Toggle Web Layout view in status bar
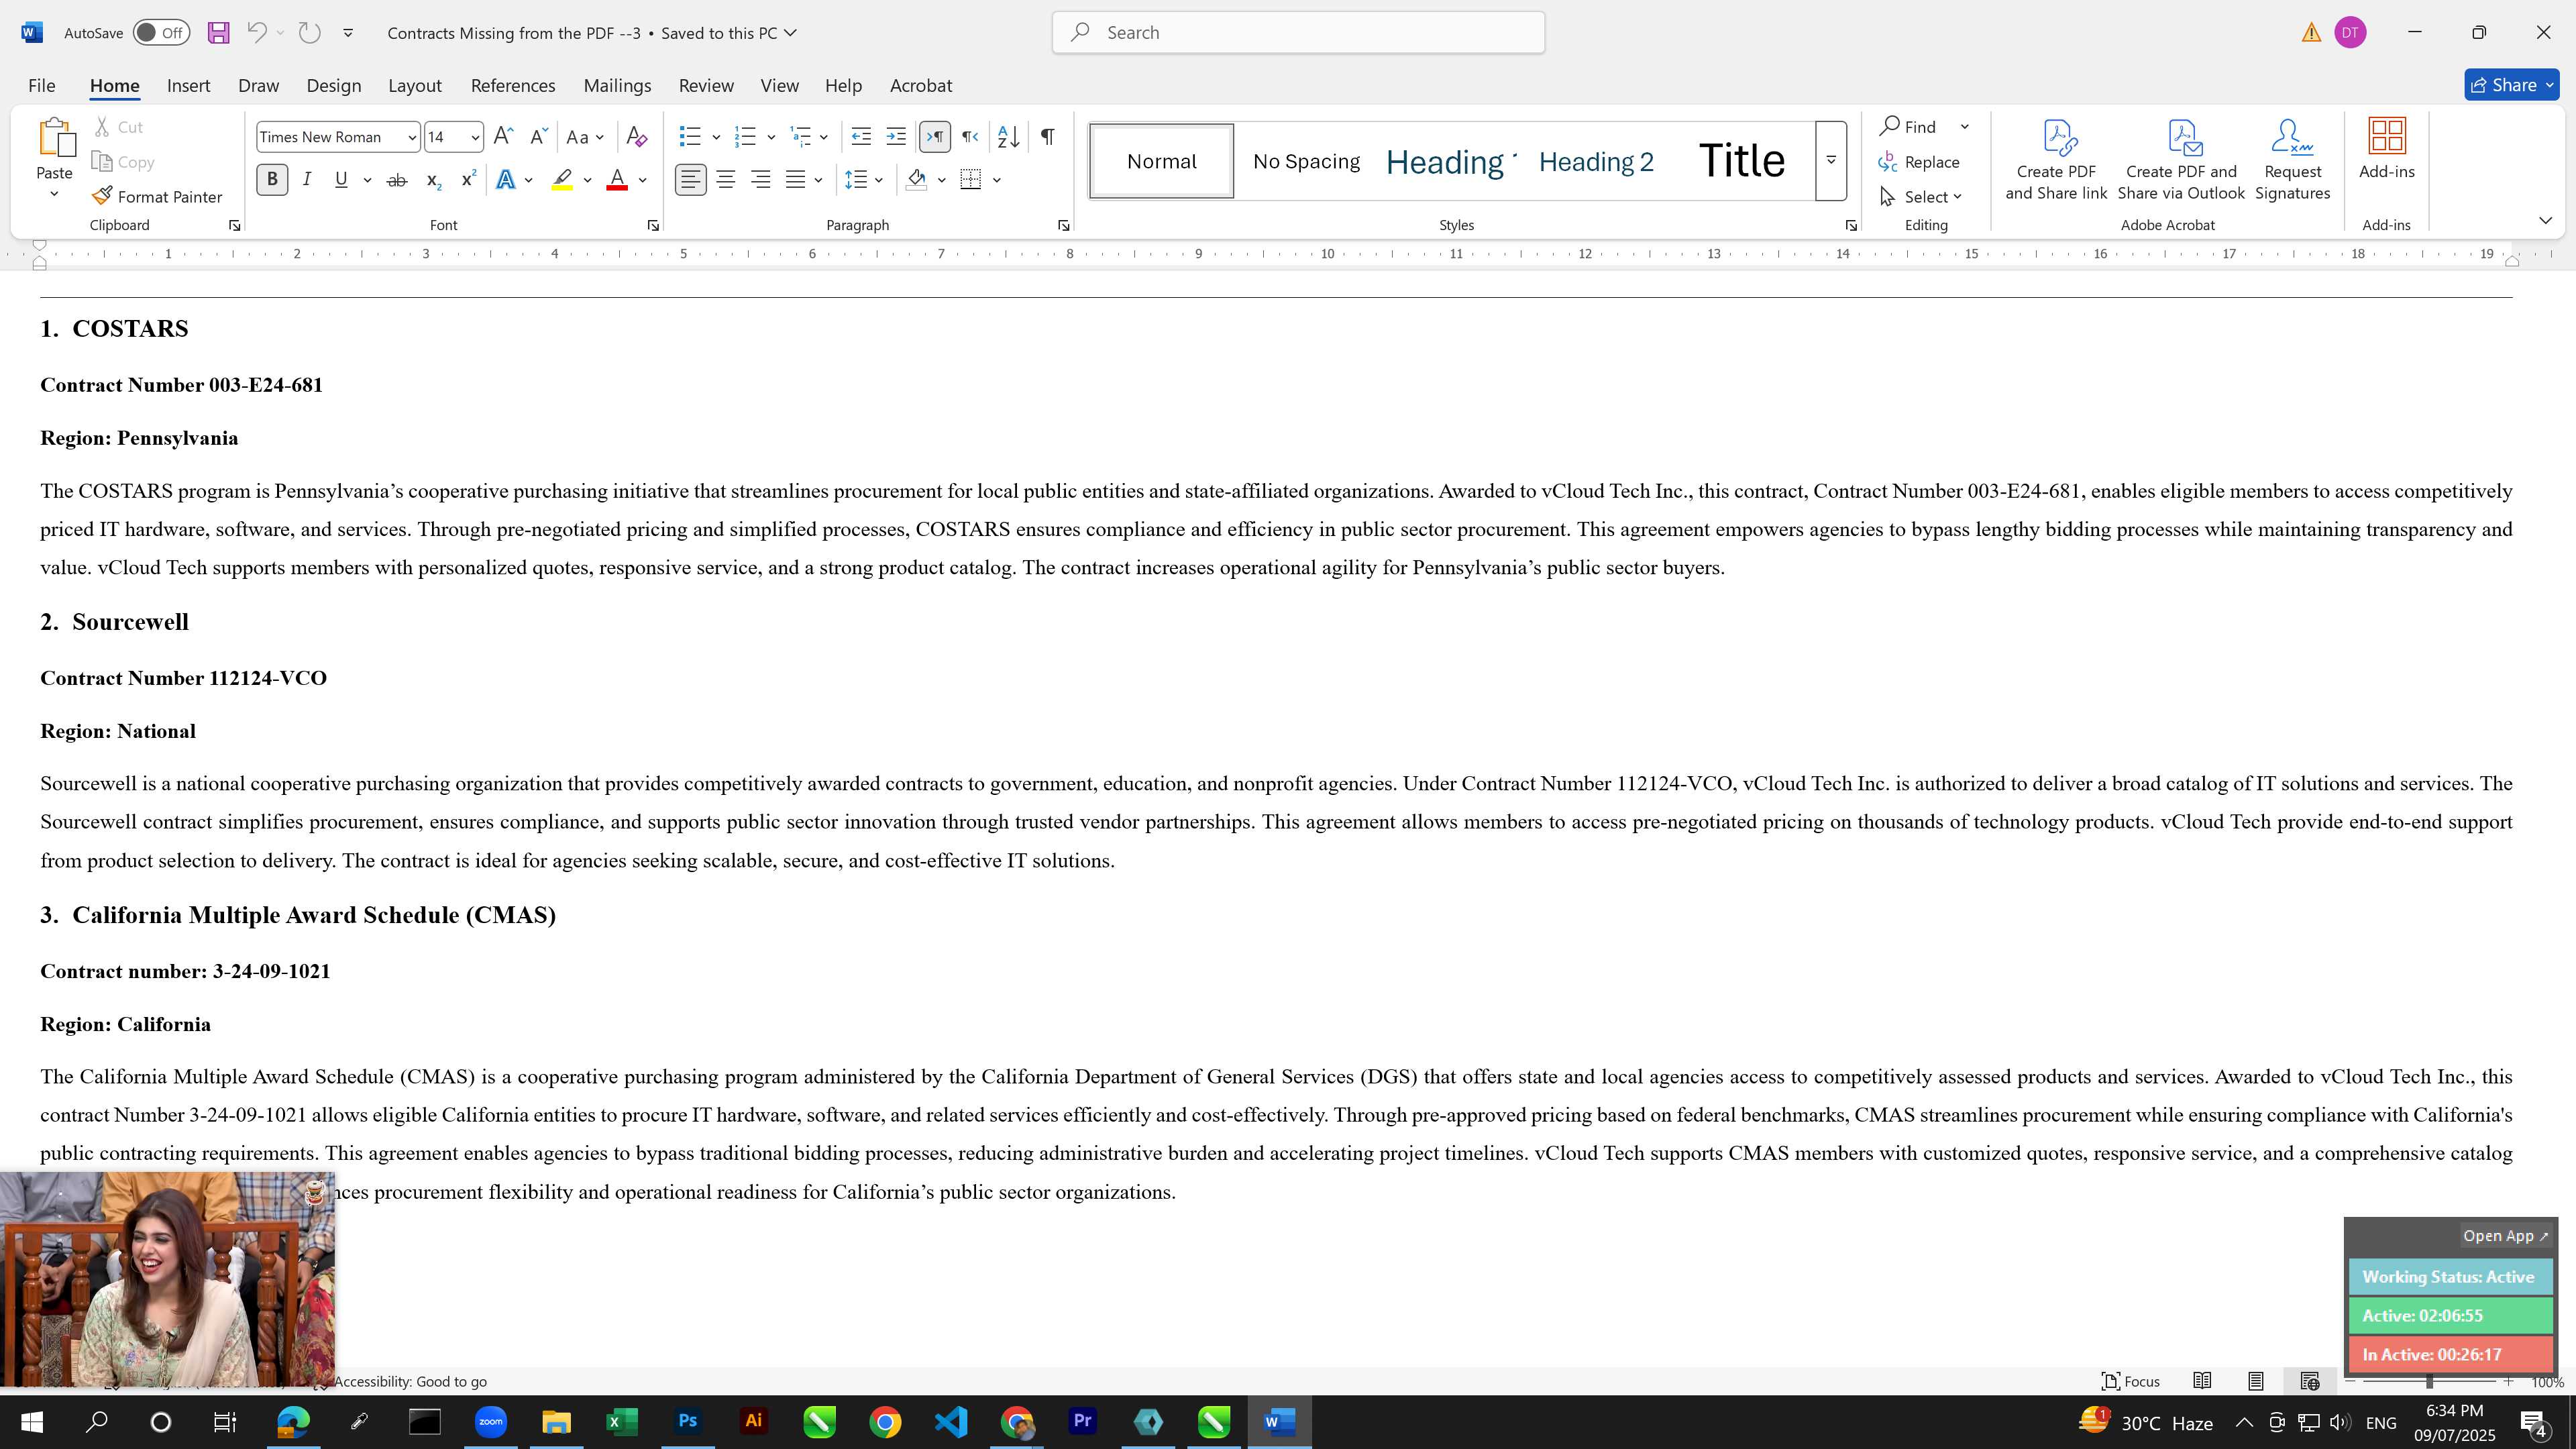Viewport: 2576px width, 1449px height. tap(2310, 1381)
